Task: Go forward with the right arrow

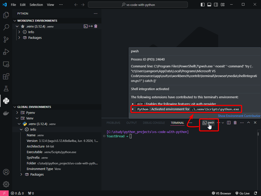Action: click(83, 5)
